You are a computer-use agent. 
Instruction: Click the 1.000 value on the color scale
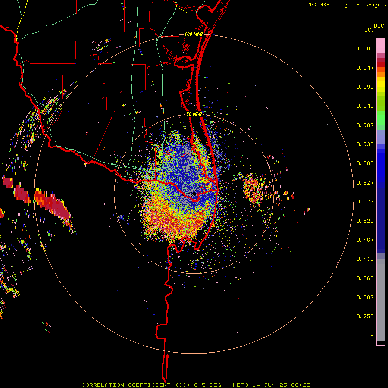click(x=365, y=48)
